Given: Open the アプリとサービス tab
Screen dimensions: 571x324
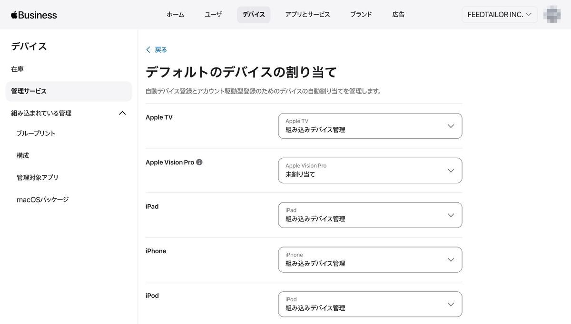Looking at the screenshot, I should [x=307, y=15].
